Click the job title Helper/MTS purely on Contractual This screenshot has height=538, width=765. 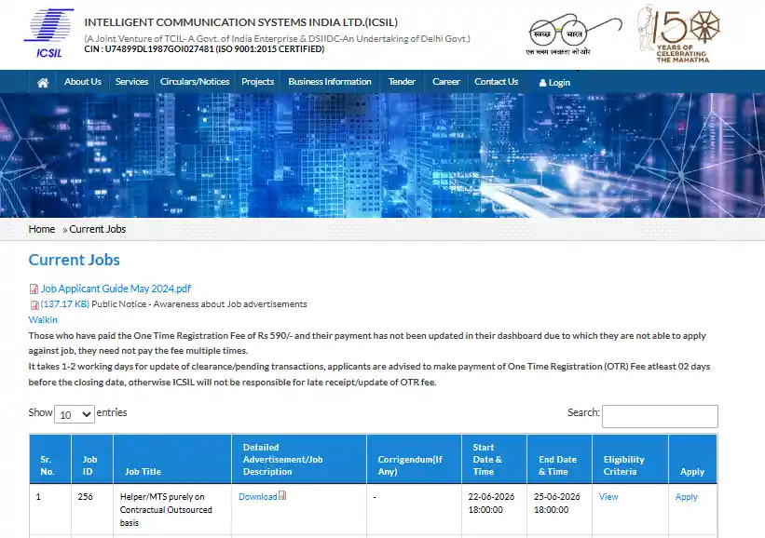(166, 510)
